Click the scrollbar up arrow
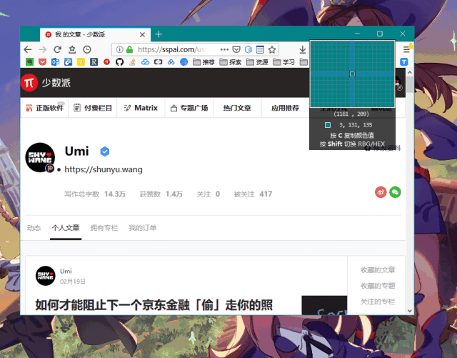This screenshot has height=358, width=457. pos(410,72)
